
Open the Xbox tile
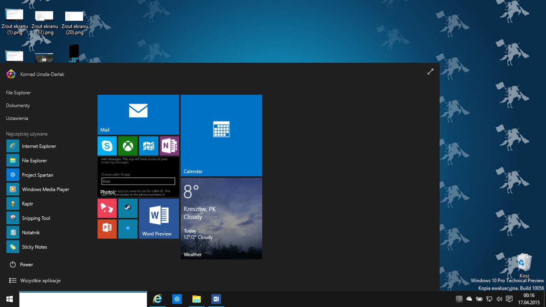click(128, 146)
